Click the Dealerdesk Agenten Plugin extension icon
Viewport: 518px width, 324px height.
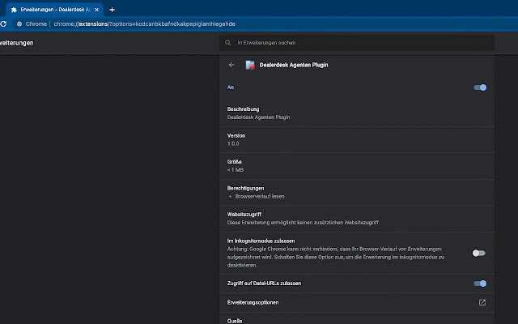pos(250,65)
